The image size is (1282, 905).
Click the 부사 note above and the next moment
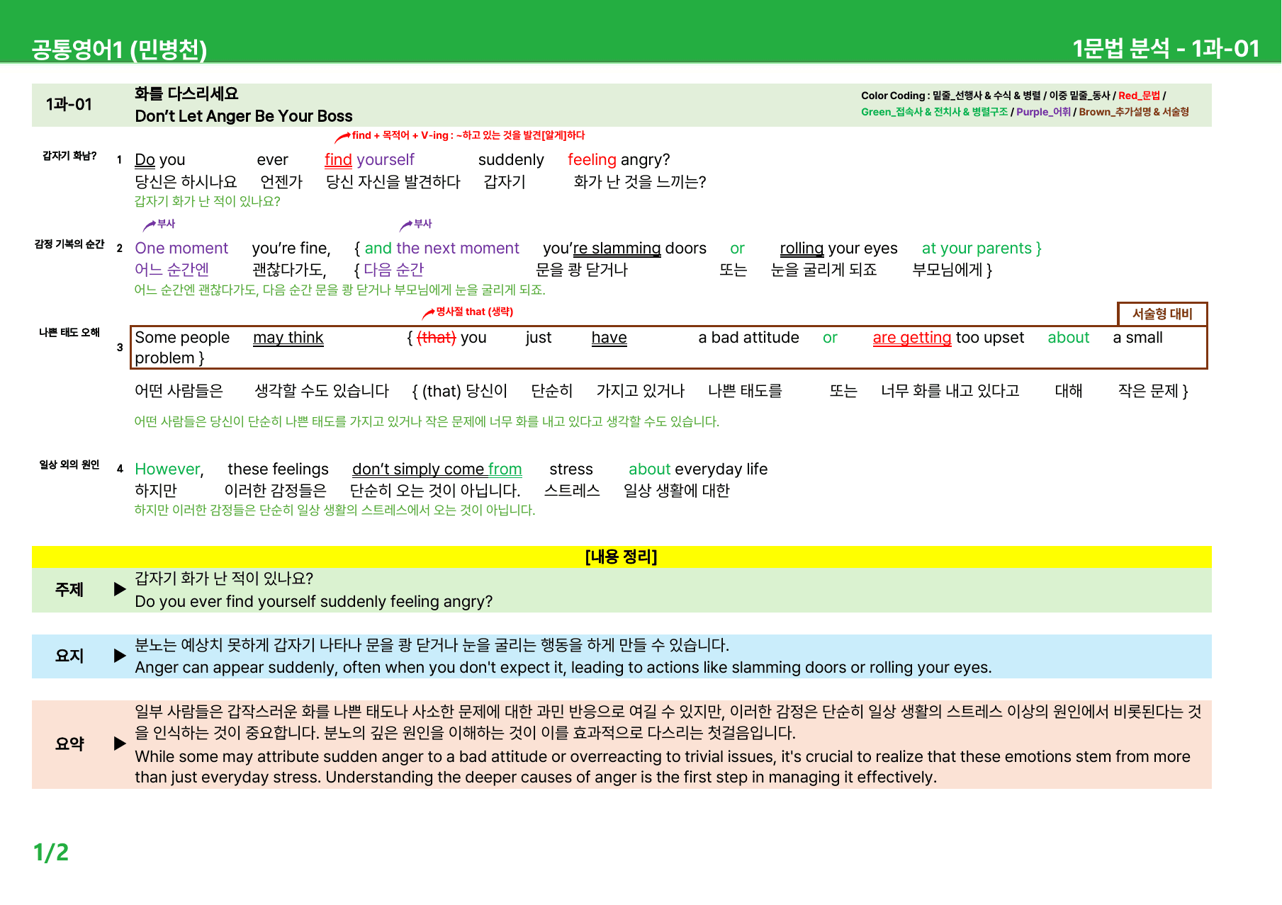click(422, 224)
